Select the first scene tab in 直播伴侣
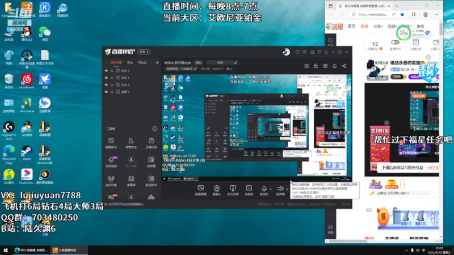The height and width of the screenshot is (255, 454). 116,62
